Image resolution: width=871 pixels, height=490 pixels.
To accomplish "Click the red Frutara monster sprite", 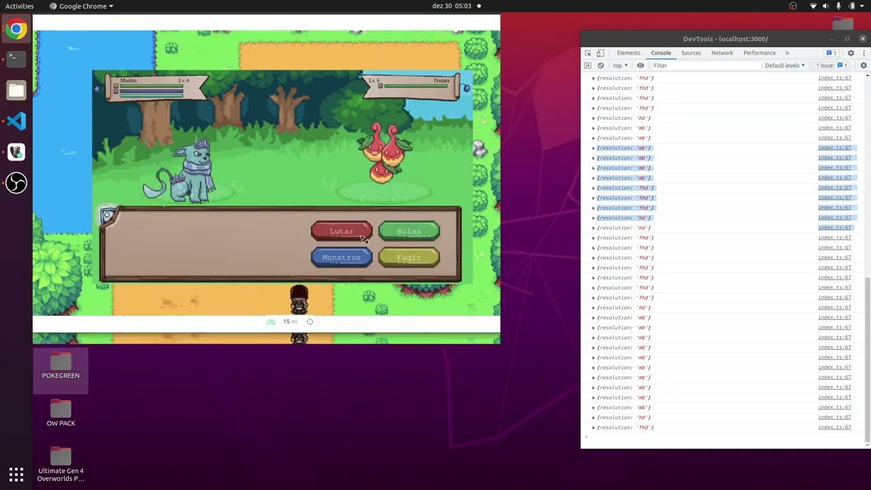I will [384, 153].
